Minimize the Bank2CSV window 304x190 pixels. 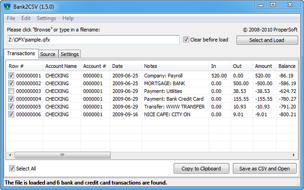point(261,5)
